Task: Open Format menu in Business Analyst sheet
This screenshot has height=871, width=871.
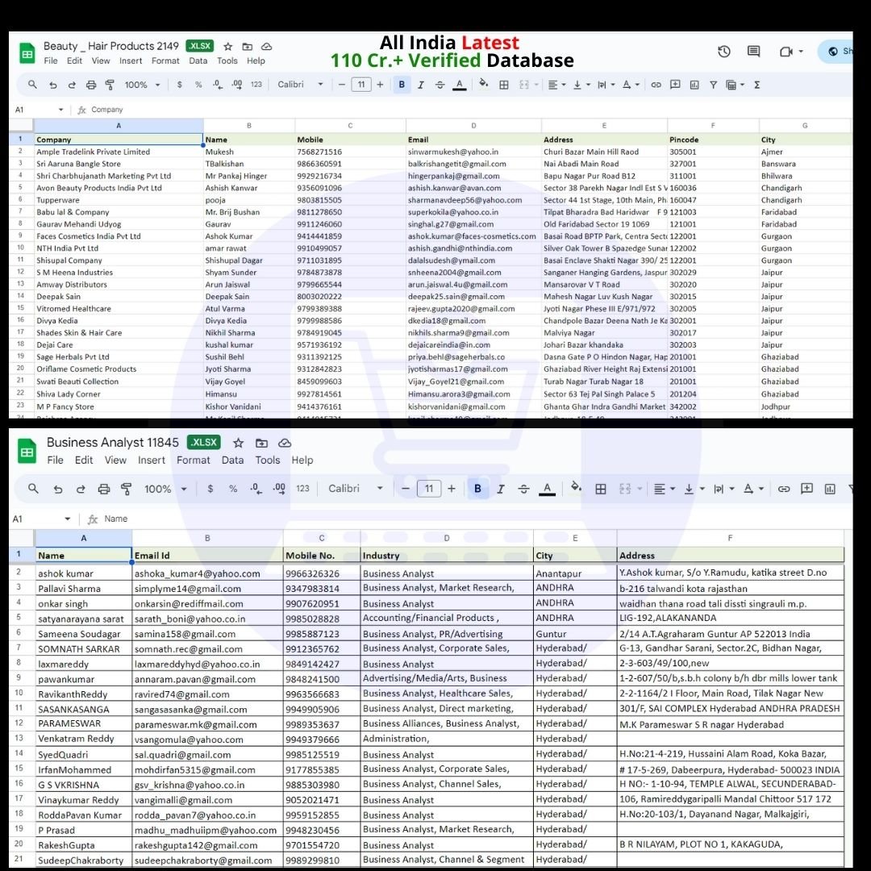Action: [194, 461]
